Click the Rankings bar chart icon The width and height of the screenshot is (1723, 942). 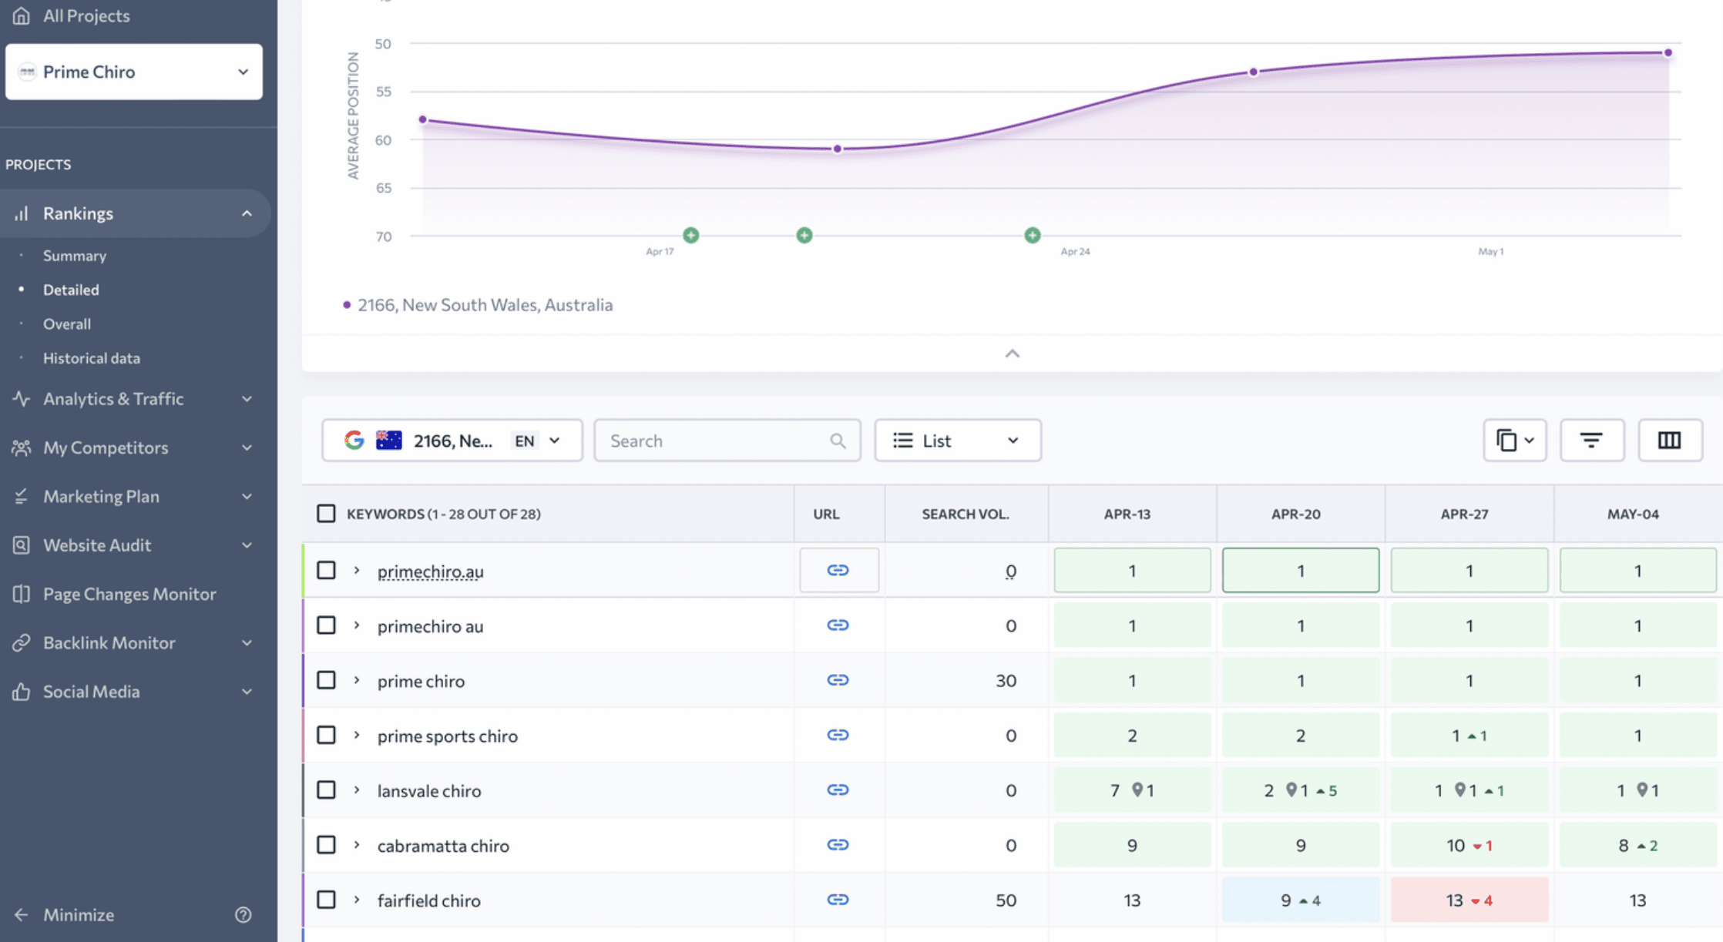(x=22, y=213)
